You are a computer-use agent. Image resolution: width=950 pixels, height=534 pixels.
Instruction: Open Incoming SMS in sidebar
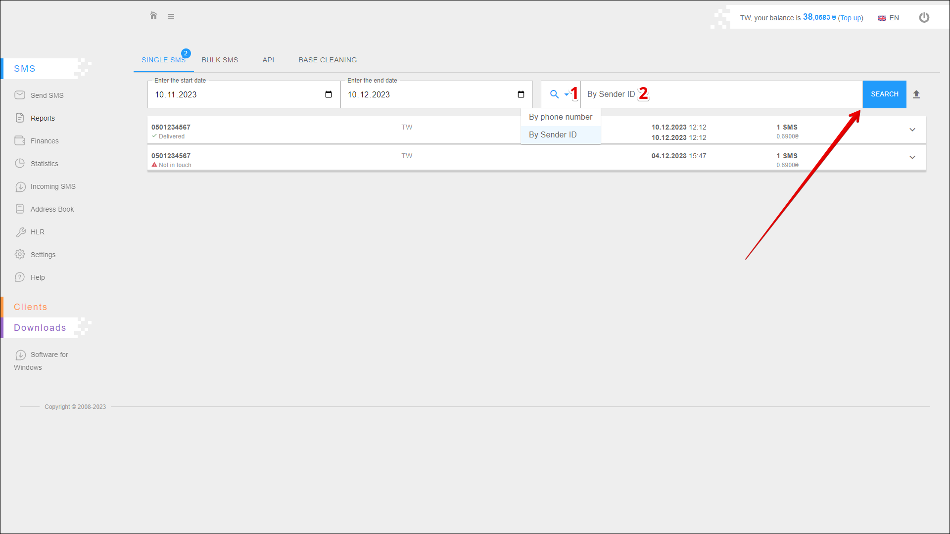[52, 186]
